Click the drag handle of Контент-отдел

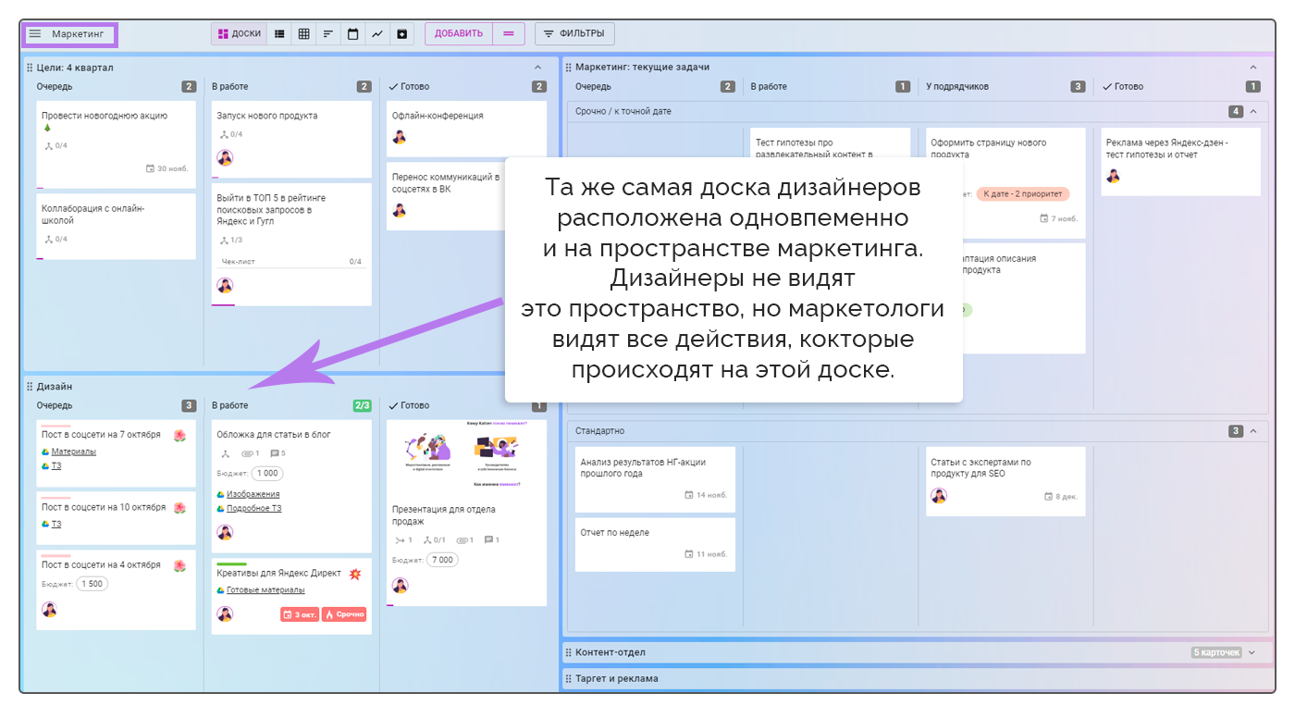[x=569, y=652]
